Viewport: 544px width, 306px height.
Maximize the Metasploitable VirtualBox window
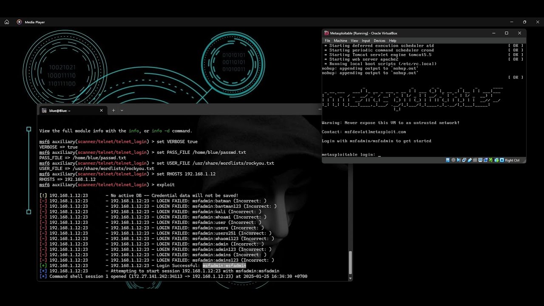click(x=506, y=33)
